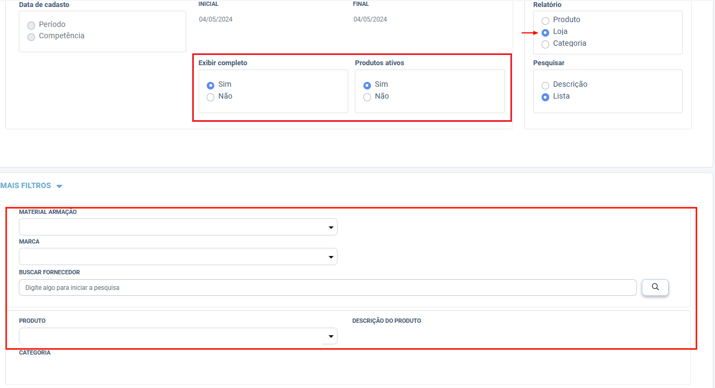The width and height of the screenshot is (715, 388).
Task: Open the Material Armação dropdown
Action: (x=178, y=227)
